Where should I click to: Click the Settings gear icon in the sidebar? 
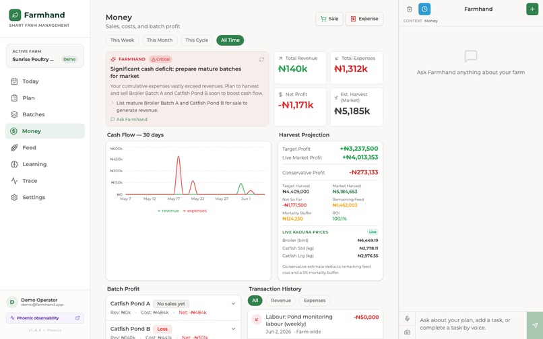14,198
